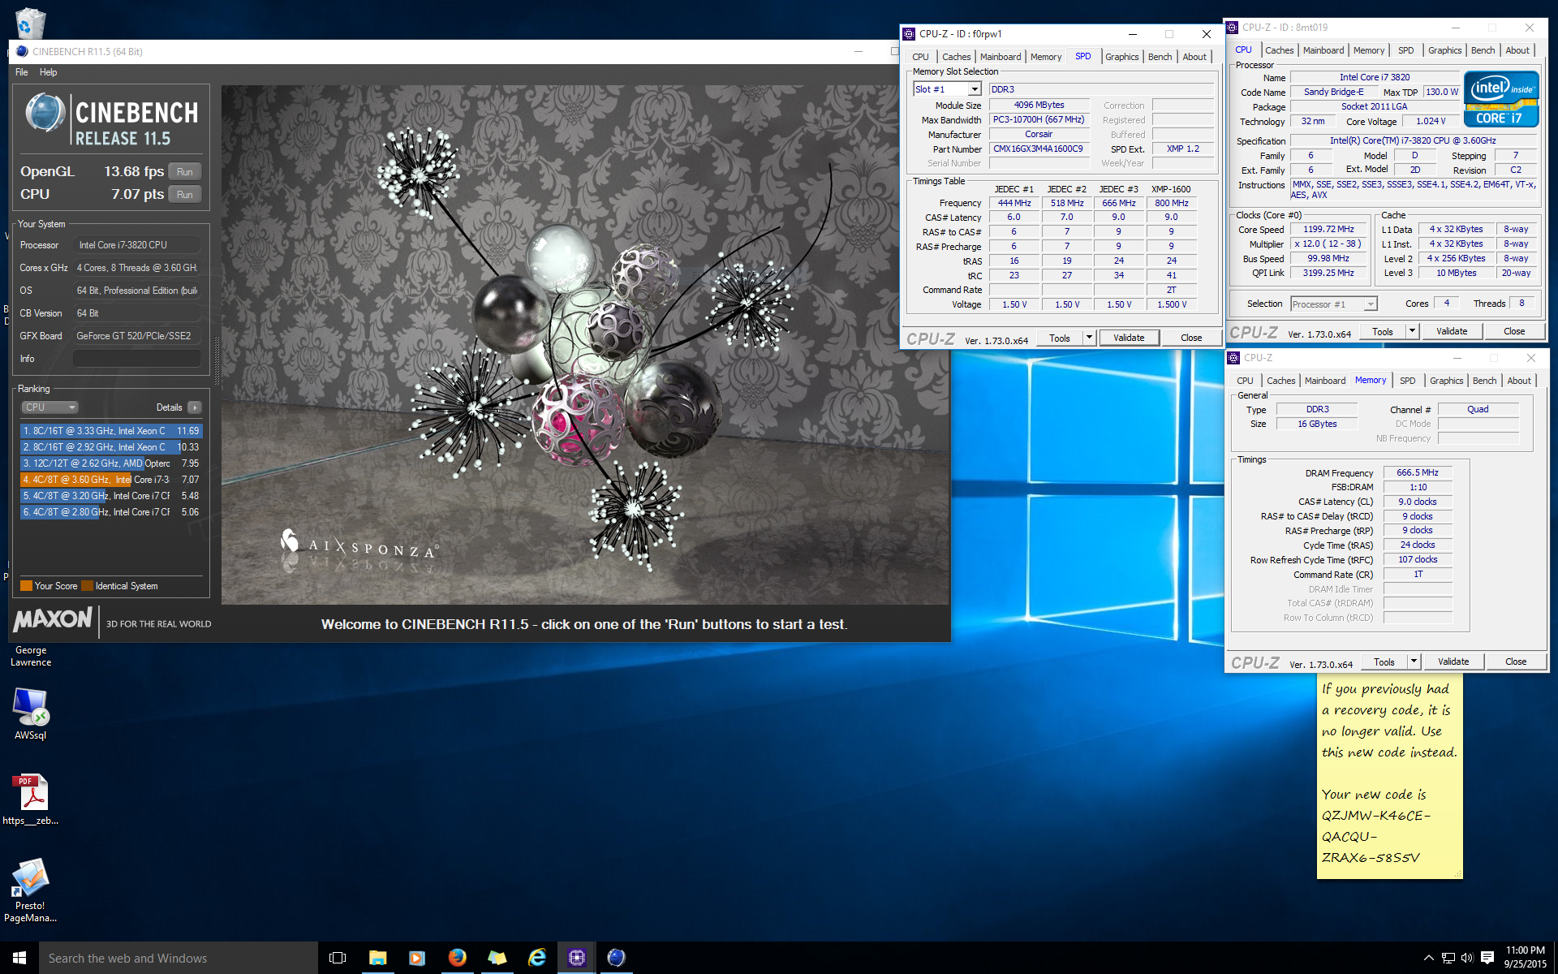Open the Help menu in Cinebench
The height and width of the screenshot is (974, 1558).
pos(49,72)
